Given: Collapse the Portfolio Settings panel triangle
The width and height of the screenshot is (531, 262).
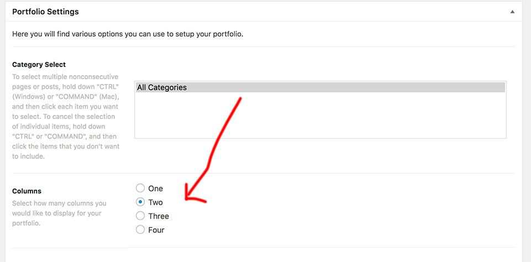Looking at the screenshot, I should tap(512, 12).
